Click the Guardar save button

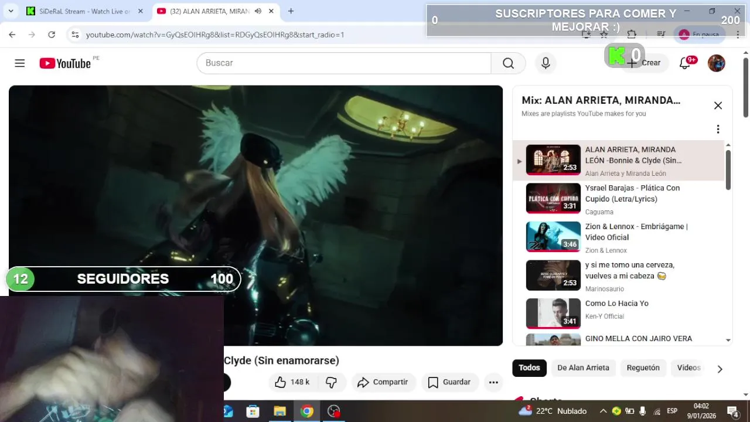pos(449,382)
